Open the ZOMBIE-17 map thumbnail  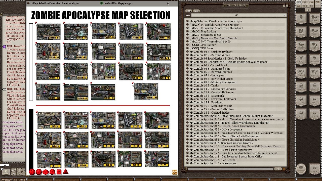pyautogui.click(x=76, y=92)
